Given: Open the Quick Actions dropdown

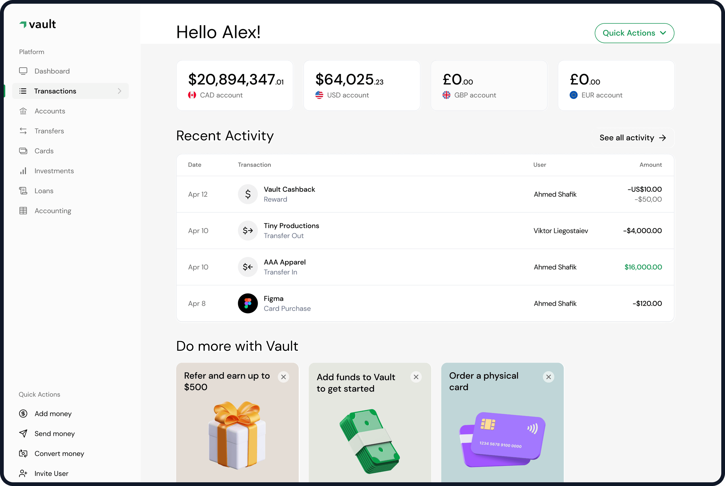Looking at the screenshot, I should [x=634, y=33].
